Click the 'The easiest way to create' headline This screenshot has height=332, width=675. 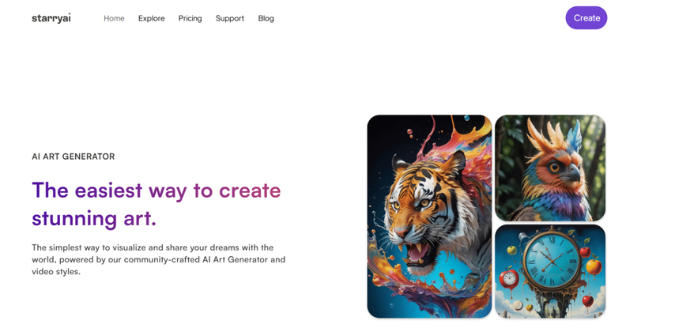coord(156,191)
